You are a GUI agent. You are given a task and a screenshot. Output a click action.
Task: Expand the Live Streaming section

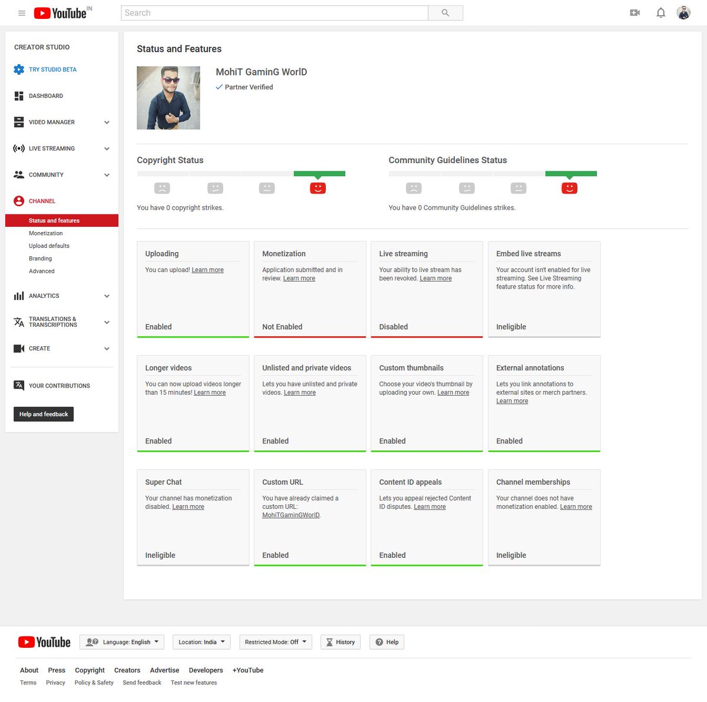pyautogui.click(x=107, y=149)
